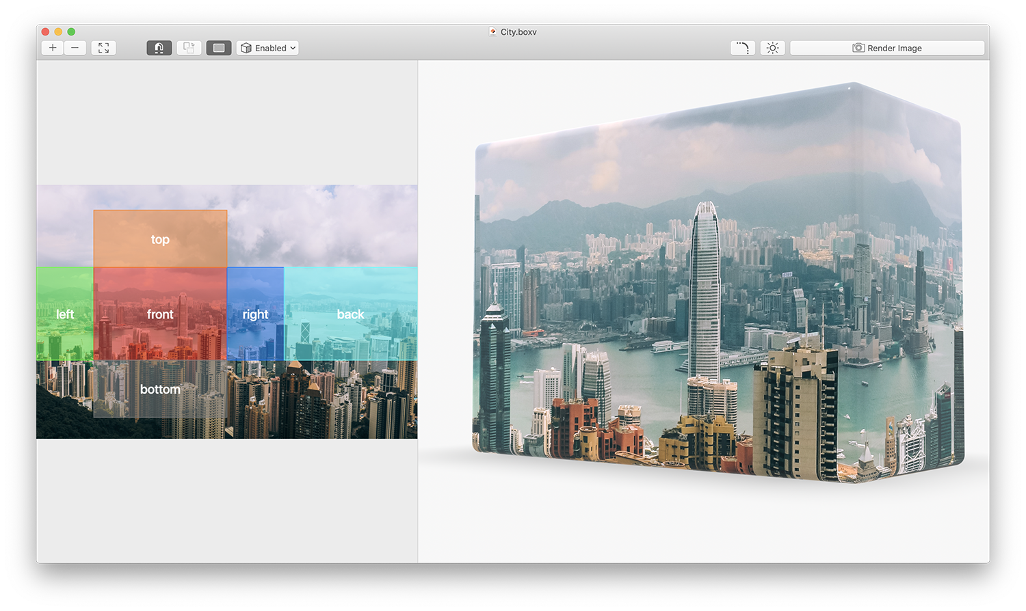
Task: Click the City.boxv window title text
Action: pos(518,32)
